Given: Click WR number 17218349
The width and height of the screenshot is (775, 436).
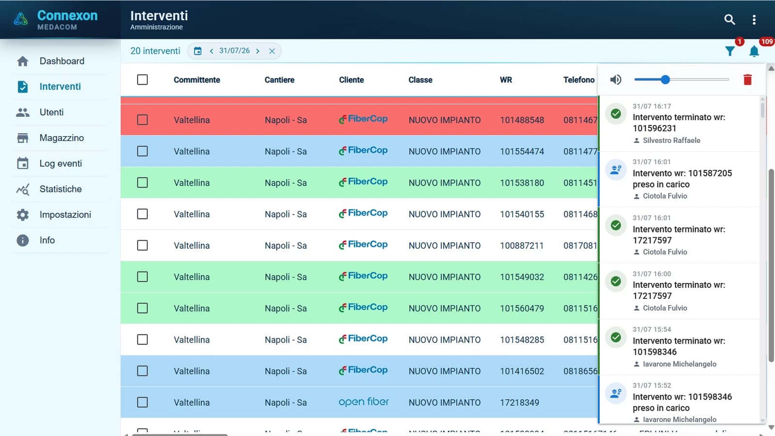Looking at the screenshot, I should pos(519,403).
